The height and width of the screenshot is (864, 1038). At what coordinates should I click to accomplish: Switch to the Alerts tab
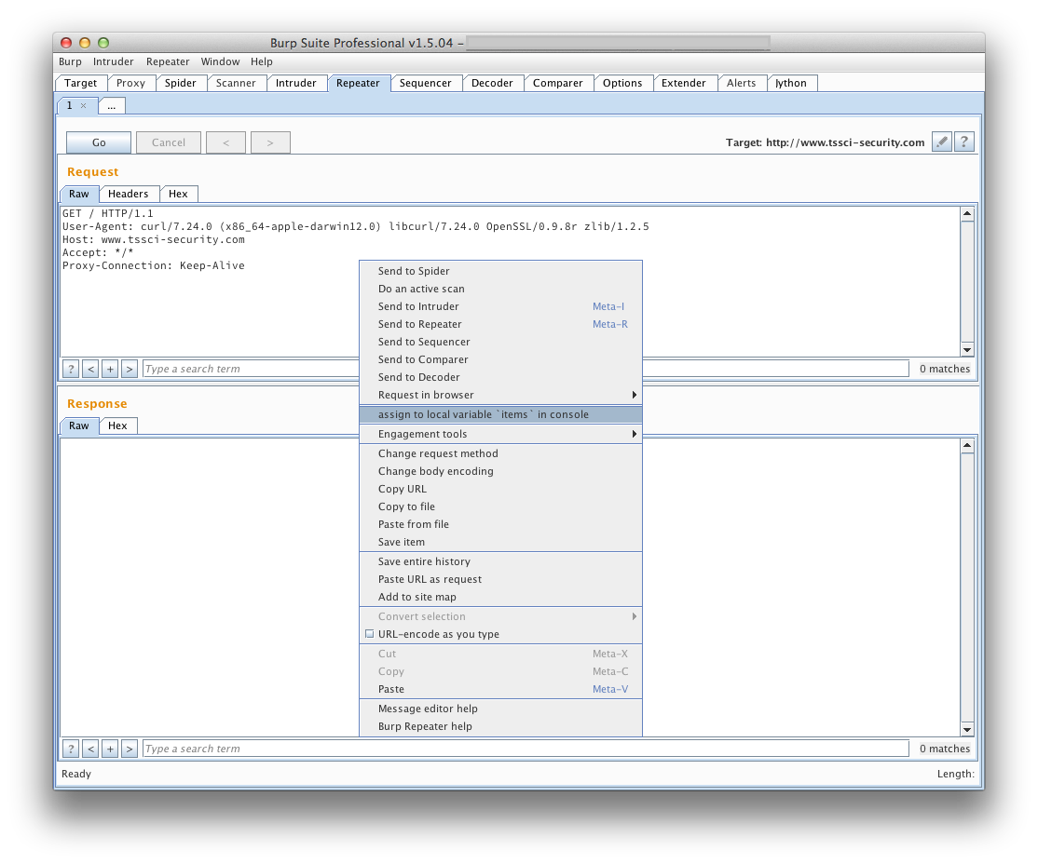[741, 83]
